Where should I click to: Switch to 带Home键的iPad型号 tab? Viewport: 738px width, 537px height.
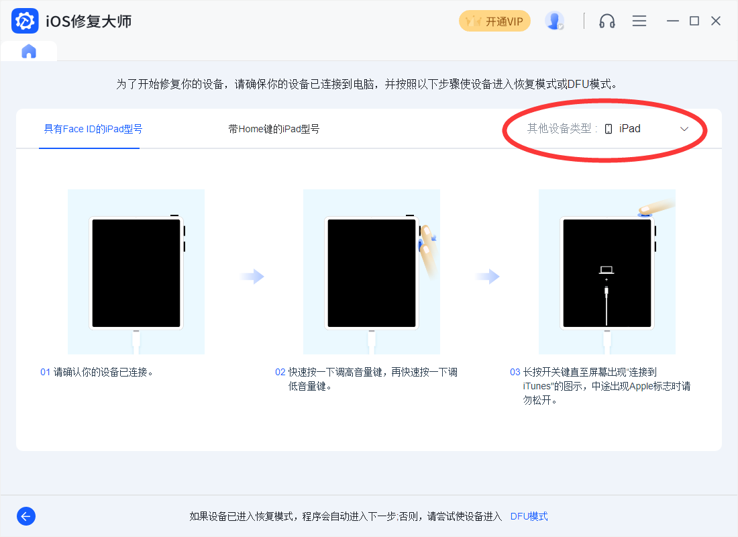[x=274, y=129]
